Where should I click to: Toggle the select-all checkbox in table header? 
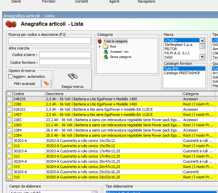pyautogui.click(x=9, y=94)
